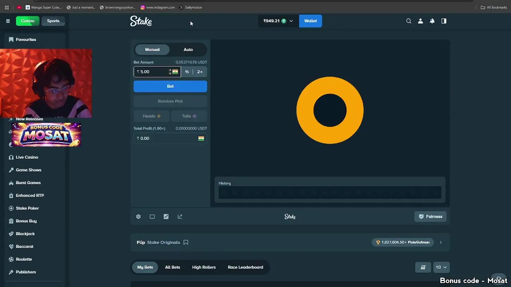
Task: Open the 'Just a moment...' bookmark
Action: pyautogui.click(x=81, y=7)
